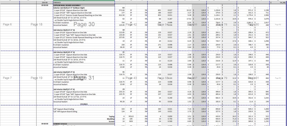Select the productivity cell 0.850
This screenshot has height=126, width=287.
click(x=170, y=116)
